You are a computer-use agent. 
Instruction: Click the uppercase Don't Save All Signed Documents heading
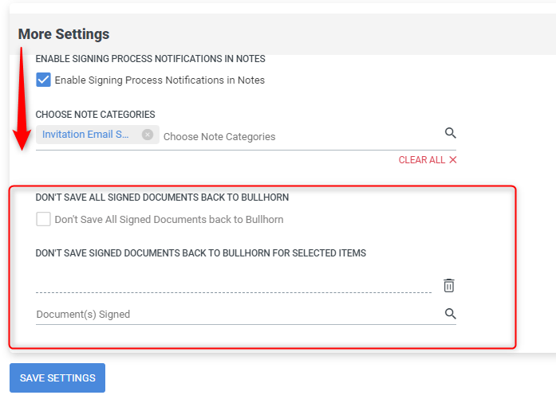(x=162, y=198)
